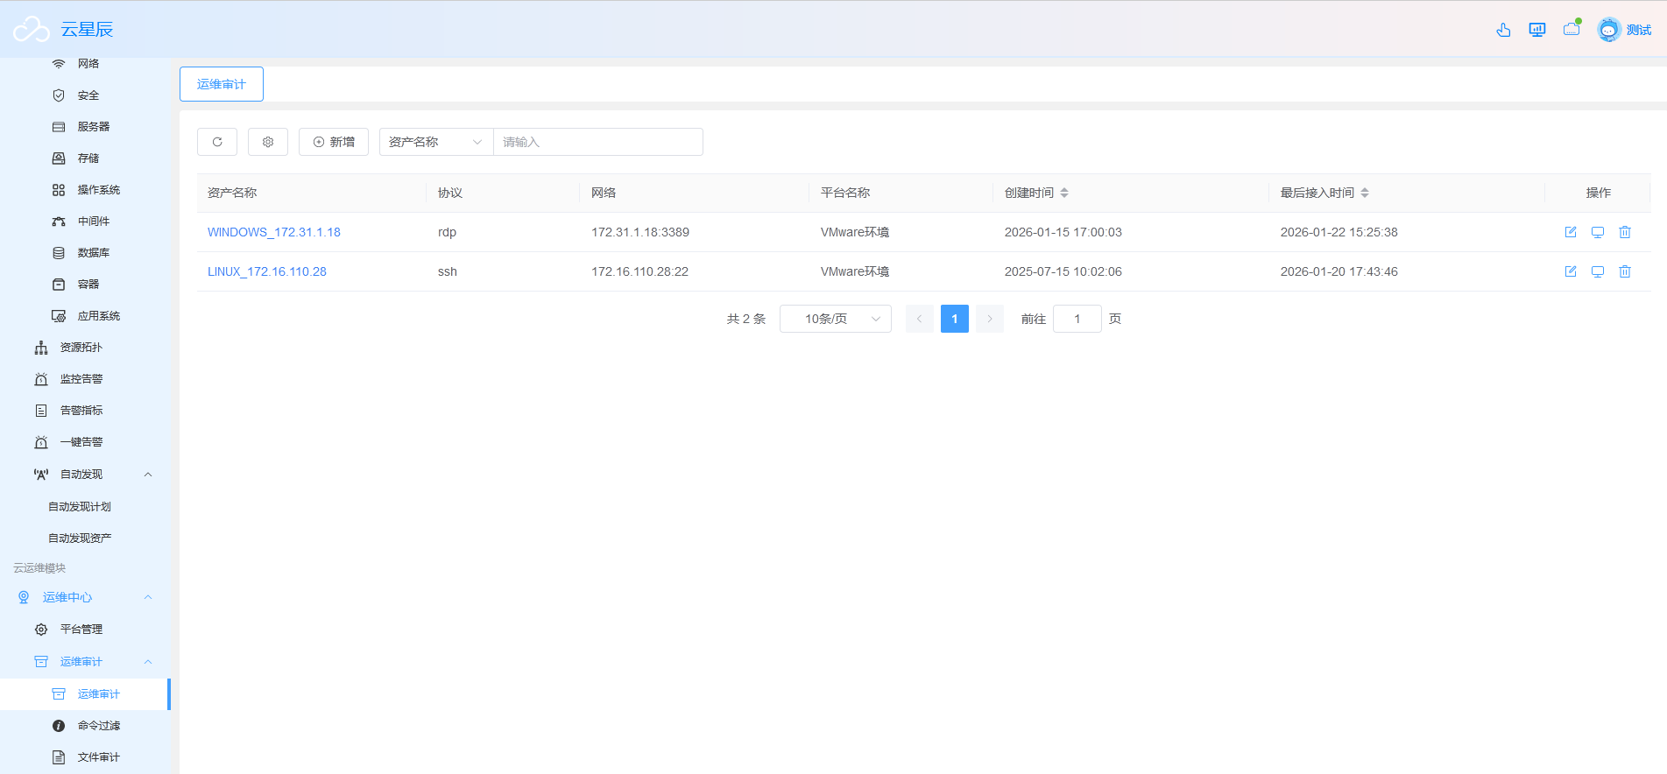Go to next page arrow

pos(990,319)
